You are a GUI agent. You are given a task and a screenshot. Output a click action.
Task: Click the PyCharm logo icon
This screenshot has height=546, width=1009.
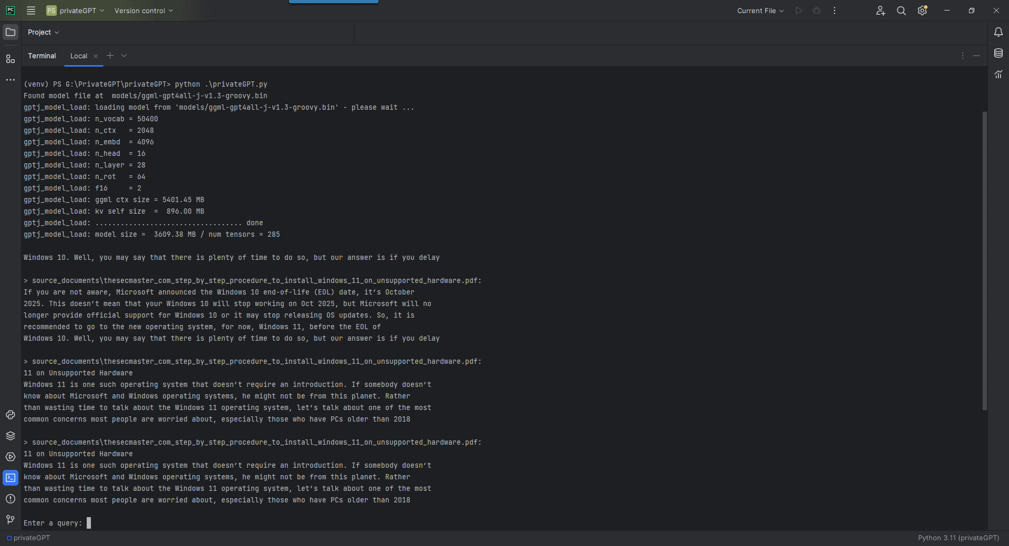11,10
